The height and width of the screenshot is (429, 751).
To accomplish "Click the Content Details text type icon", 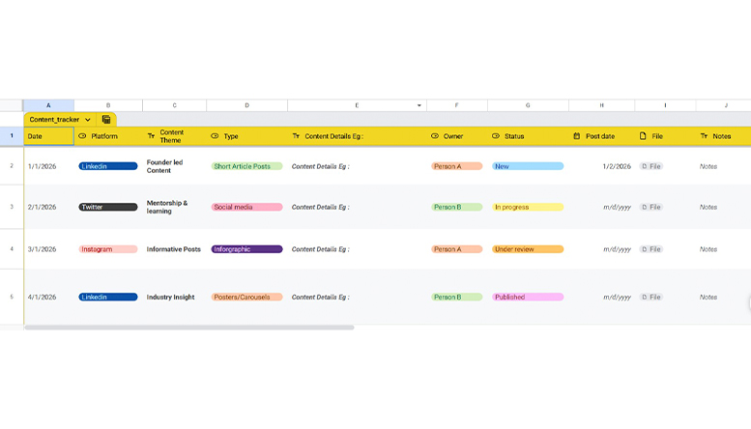I will pos(296,136).
